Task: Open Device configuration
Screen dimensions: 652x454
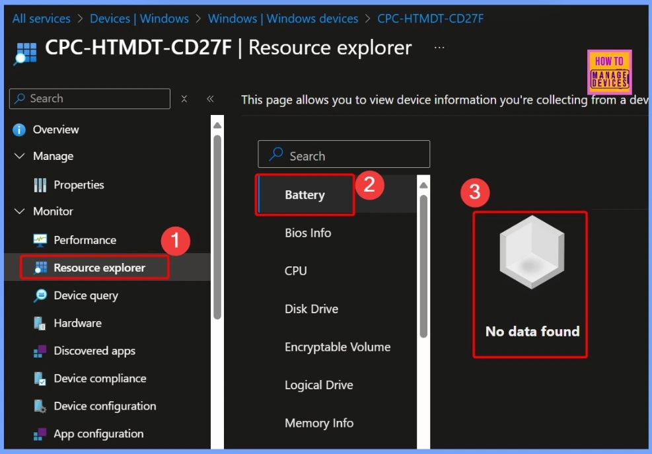Action: [x=105, y=406]
